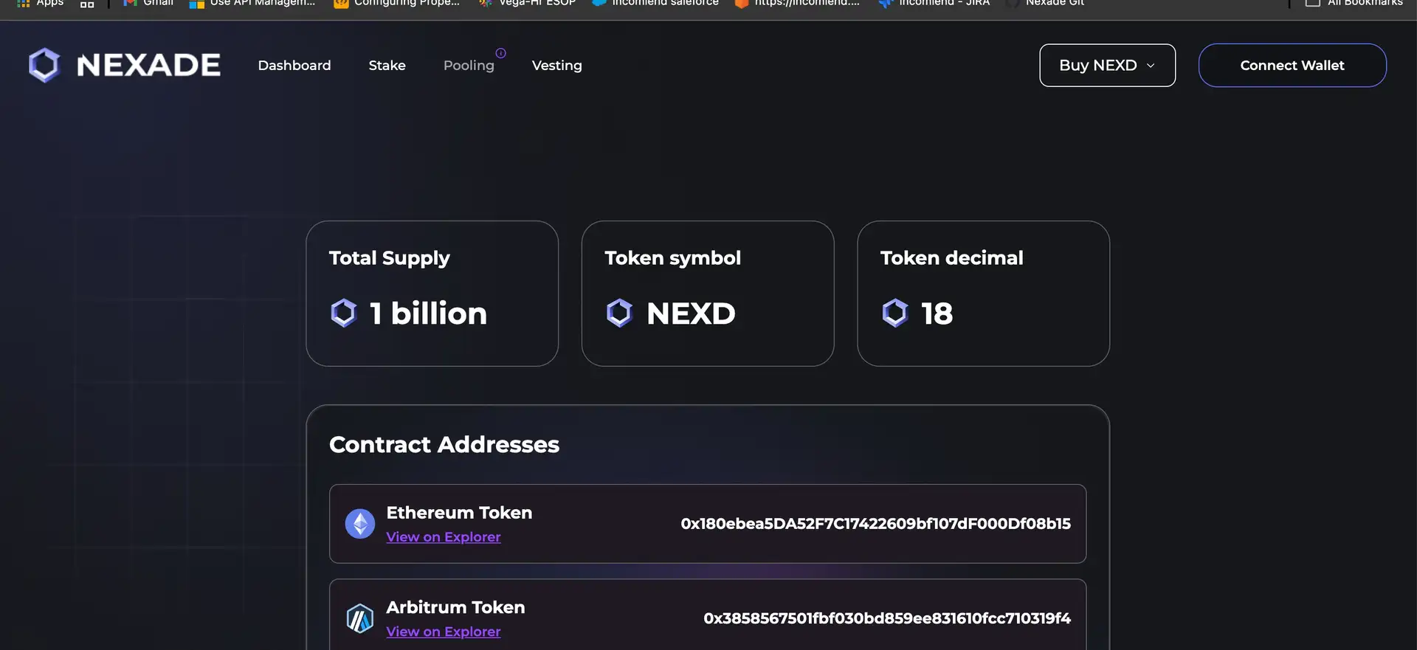Open the Dashboard nav item

click(294, 66)
